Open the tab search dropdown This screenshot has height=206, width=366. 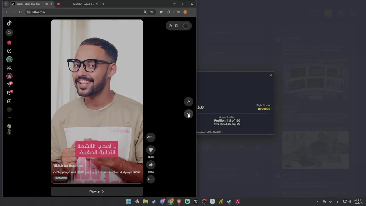pyautogui.click(x=6, y=4)
